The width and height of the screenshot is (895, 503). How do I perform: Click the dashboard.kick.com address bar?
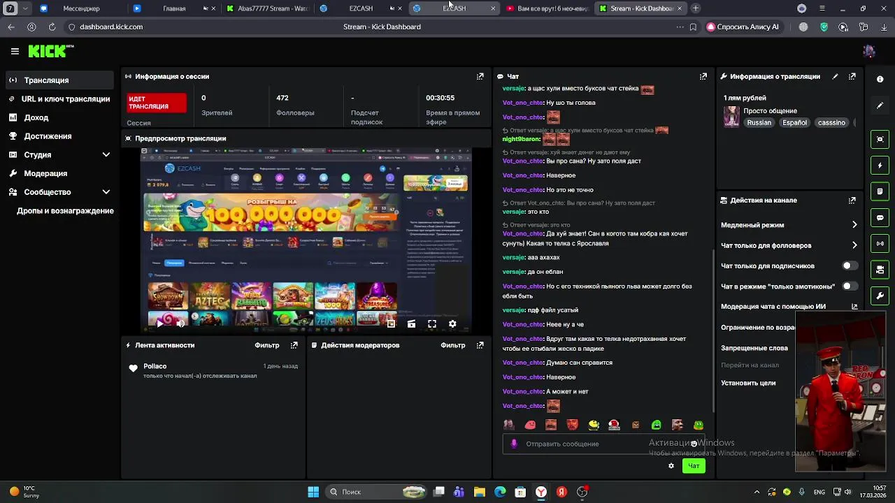click(x=110, y=27)
